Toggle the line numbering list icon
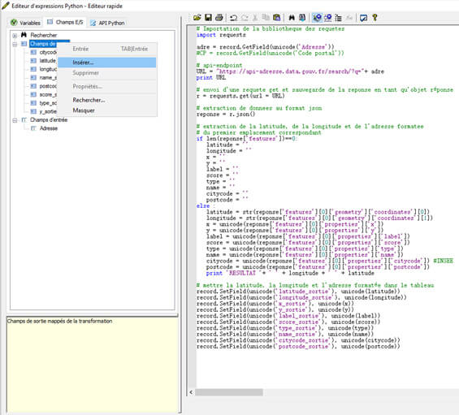Image resolution: width=459 pixels, height=415 pixels. click(x=339, y=18)
